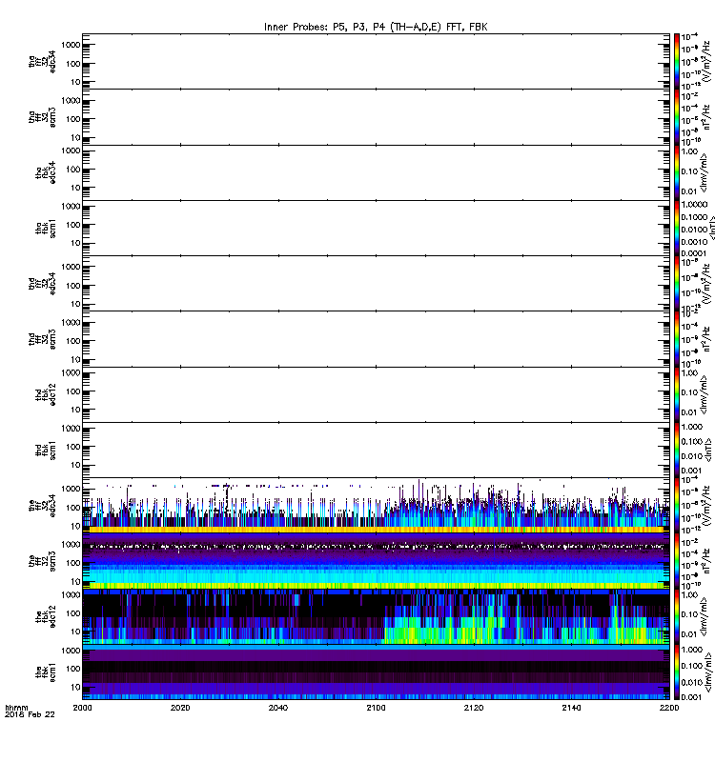Click the '1000' tick of thd fbk edc12 panel
The image size is (715, 762).
pos(71,372)
